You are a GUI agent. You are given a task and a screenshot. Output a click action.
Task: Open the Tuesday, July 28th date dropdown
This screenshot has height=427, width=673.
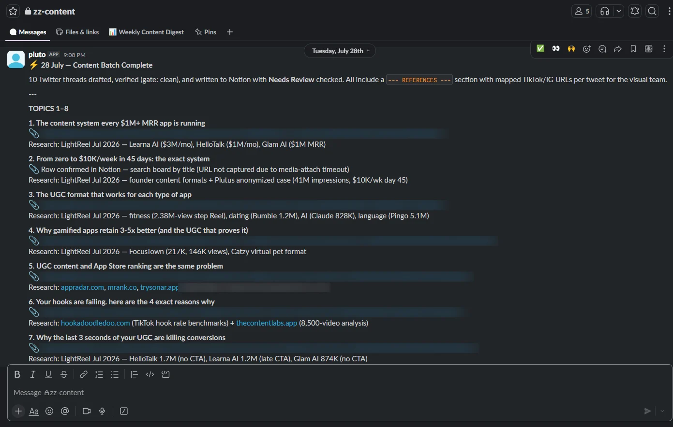click(x=340, y=51)
